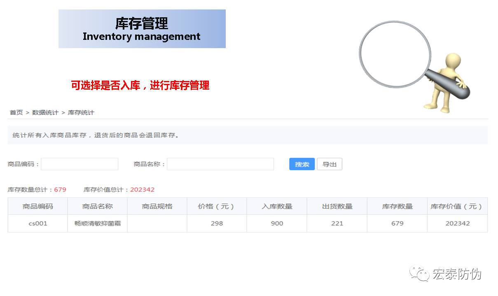Click the WeChat chat-bubble logo watermark
The width and height of the screenshot is (498, 296).
coord(420,273)
